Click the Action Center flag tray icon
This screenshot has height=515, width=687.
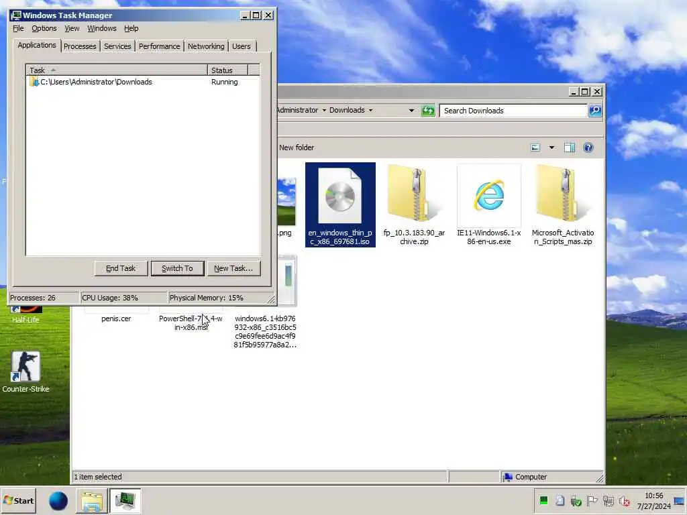click(592, 500)
